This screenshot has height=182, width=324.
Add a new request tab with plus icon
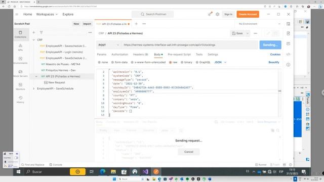[x=136, y=24]
